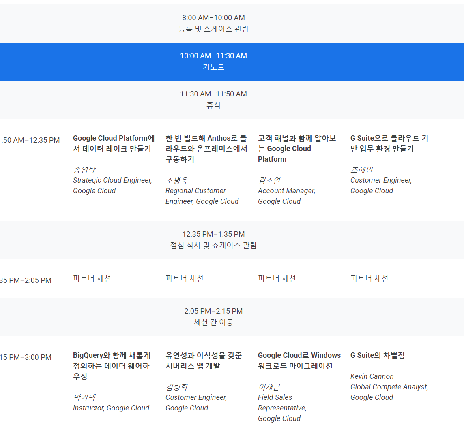The width and height of the screenshot is (464, 427).
Task: Select the 파트너 세션 under the Anthos column
Action: click(x=185, y=279)
